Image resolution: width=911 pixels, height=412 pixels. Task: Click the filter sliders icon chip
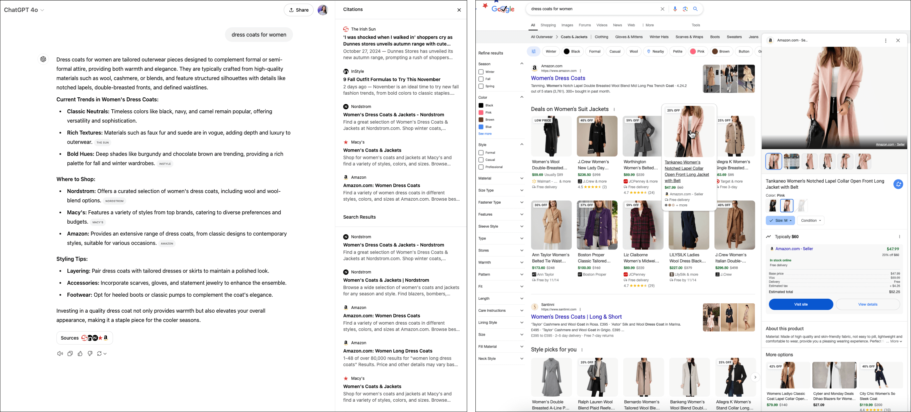click(534, 51)
